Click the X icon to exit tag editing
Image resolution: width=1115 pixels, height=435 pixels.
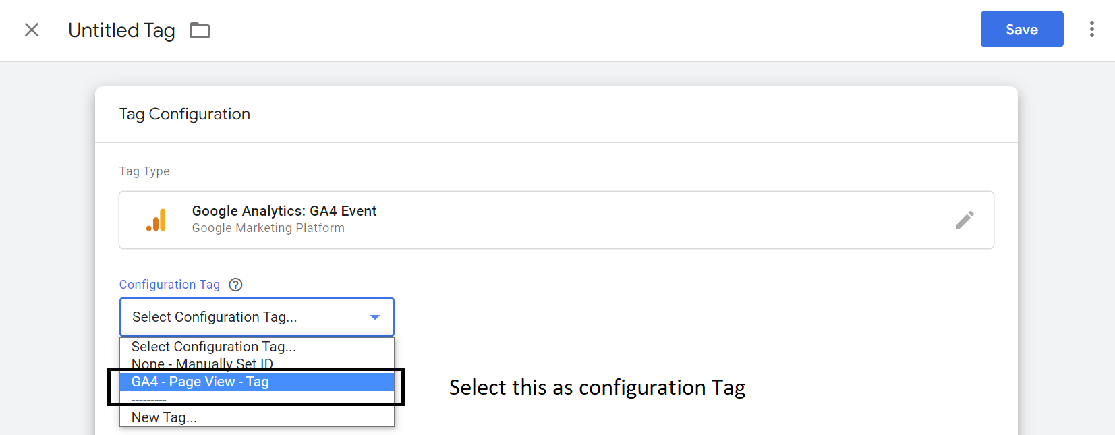pyautogui.click(x=32, y=30)
